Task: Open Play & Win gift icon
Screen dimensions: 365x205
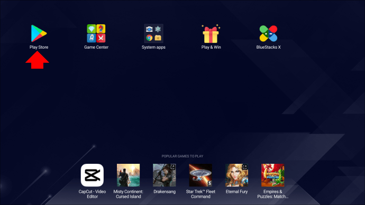Action: (211, 33)
